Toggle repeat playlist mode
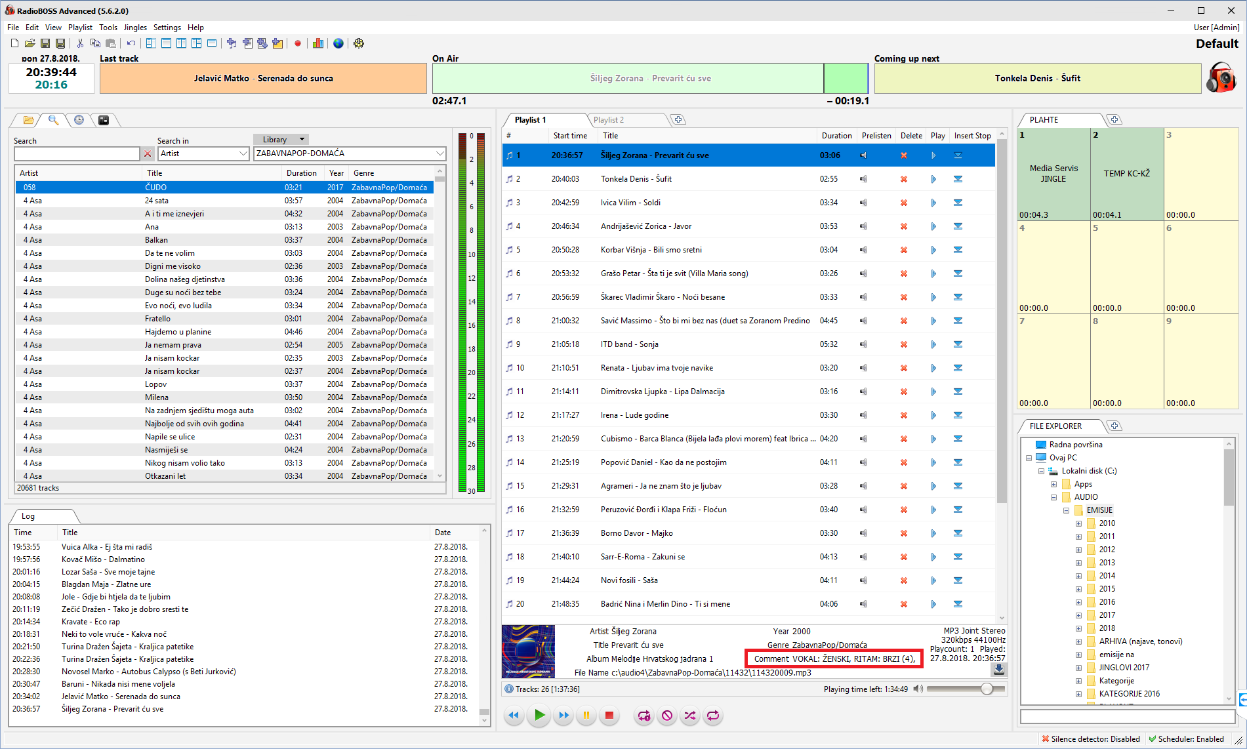The width and height of the screenshot is (1247, 749). click(713, 716)
